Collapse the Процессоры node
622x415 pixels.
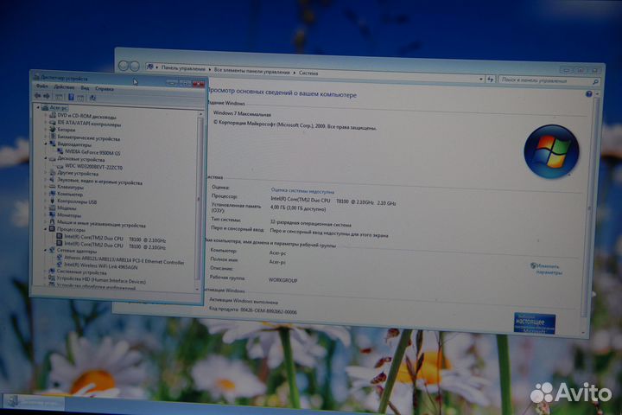point(46,229)
